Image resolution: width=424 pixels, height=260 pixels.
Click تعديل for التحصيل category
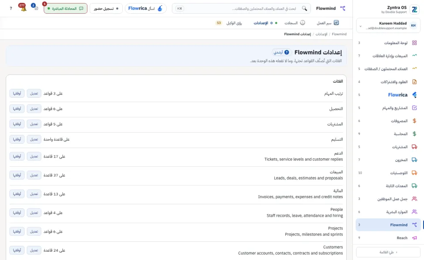pyautogui.click(x=34, y=109)
